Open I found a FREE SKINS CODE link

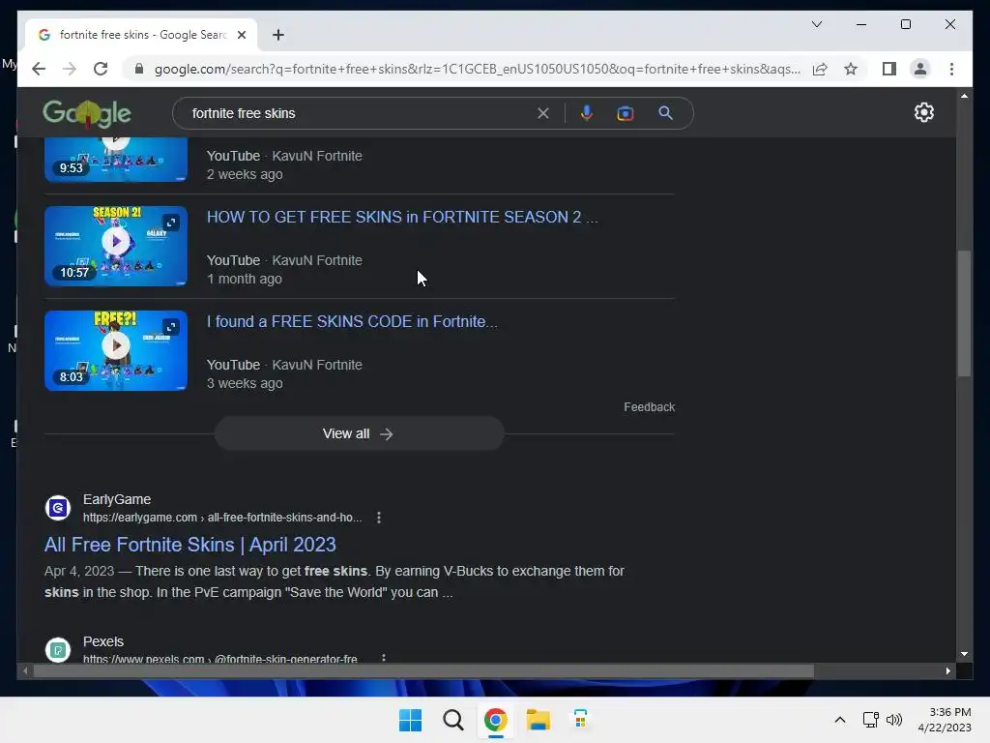[352, 321]
